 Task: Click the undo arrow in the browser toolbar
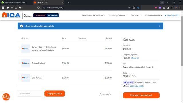(20, 7)
